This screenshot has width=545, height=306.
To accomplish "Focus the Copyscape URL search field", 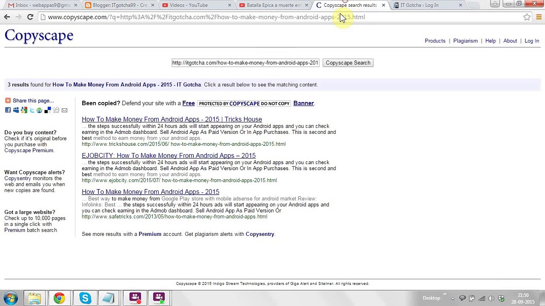I will [x=245, y=63].
